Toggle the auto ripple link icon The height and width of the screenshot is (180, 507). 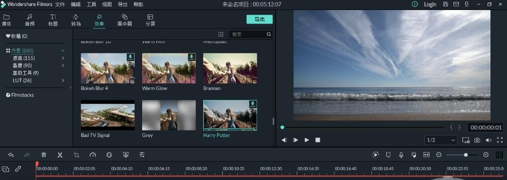pos(18,168)
